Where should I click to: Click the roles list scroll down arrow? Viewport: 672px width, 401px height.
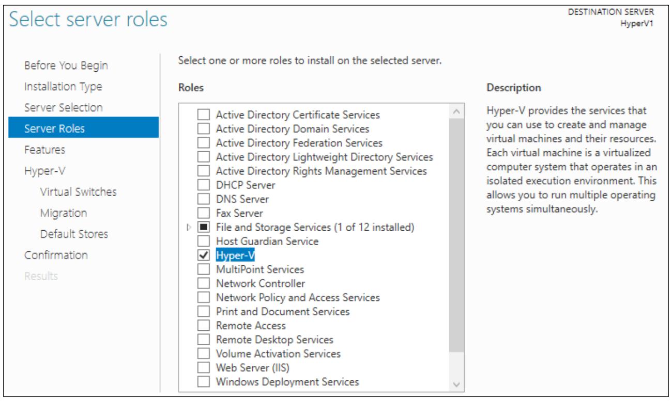click(457, 383)
